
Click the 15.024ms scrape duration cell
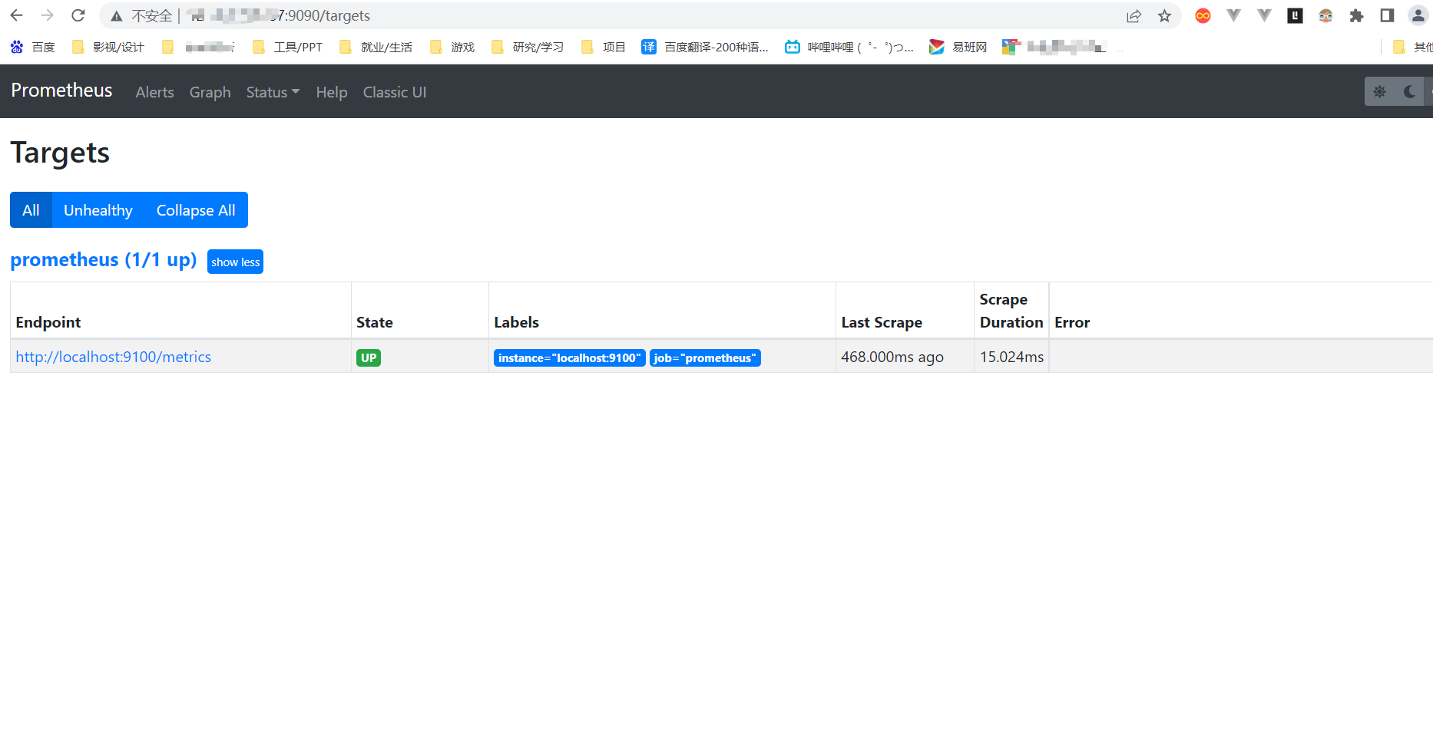click(x=1011, y=357)
